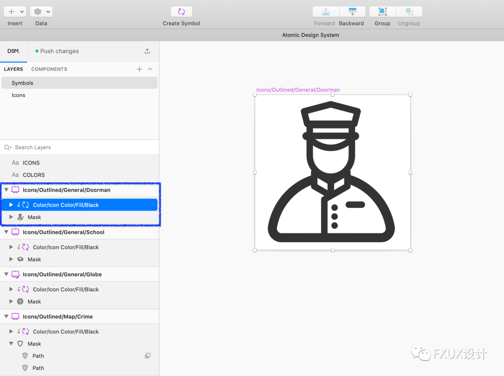Click the Doorman symbol artboard icon
Image resolution: width=504 pixels, height=376 pixels.
15,190
